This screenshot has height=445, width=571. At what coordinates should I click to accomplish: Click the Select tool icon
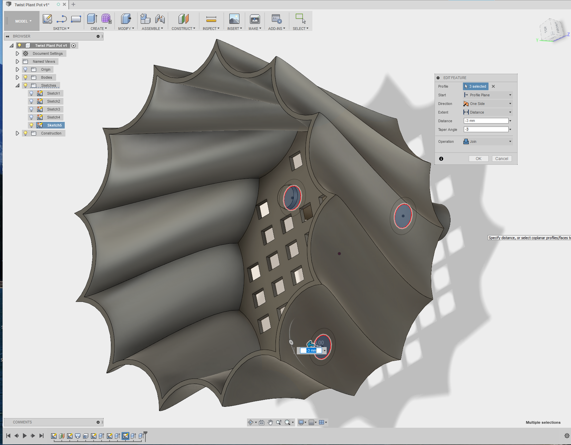[300, 19]
